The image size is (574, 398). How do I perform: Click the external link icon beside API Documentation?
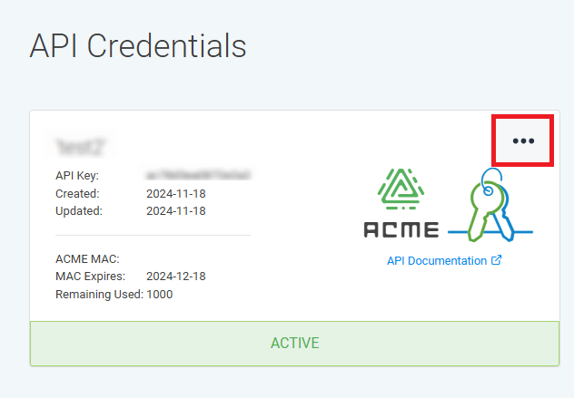pos(497,261)
